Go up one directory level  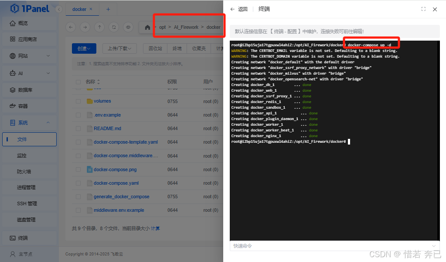coord(99,27)
